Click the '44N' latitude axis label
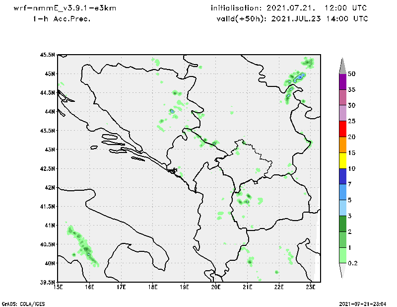The height and width of the screenshot is (307, 397). click(50, 112)
